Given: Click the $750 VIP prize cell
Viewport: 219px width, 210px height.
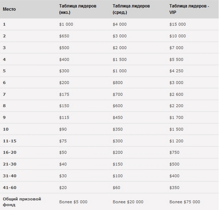Looking at the screenshot, I should pyautogui.click(x=174, y=152).
